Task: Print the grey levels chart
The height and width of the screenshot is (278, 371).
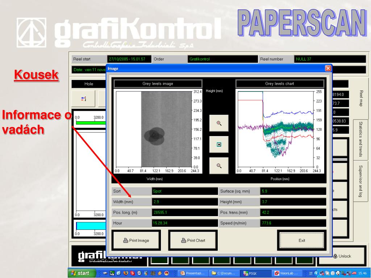Action: point(193,240)
